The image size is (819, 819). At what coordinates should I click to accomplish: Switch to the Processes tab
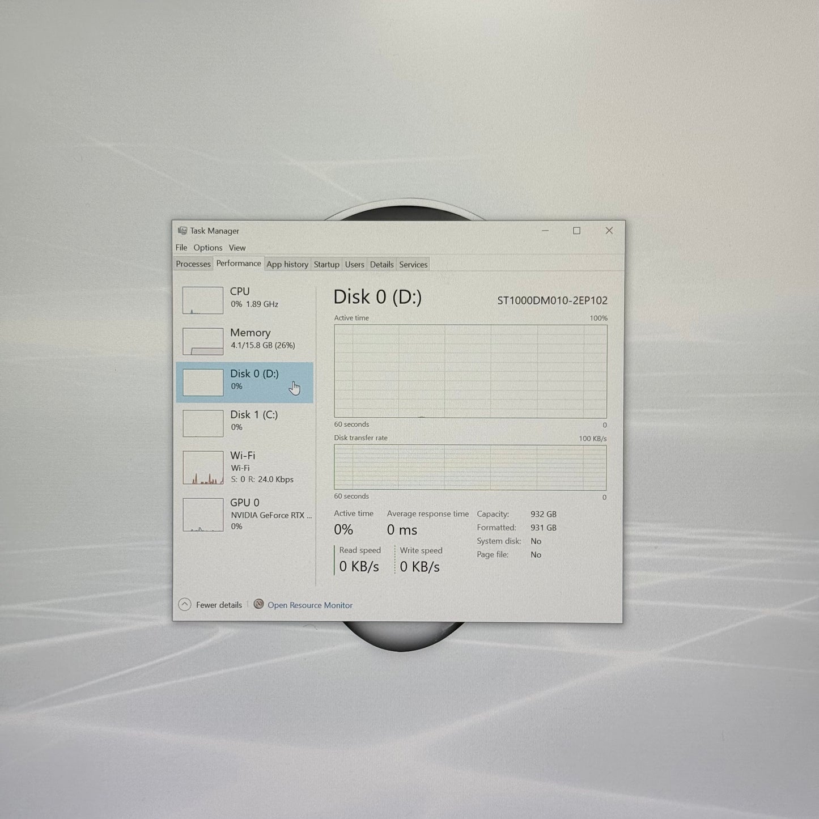pos(193,264)
